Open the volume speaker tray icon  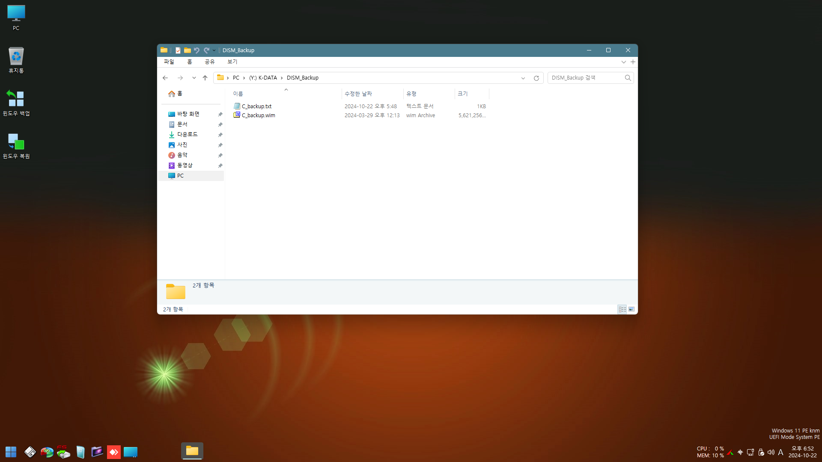click(771, 452)
